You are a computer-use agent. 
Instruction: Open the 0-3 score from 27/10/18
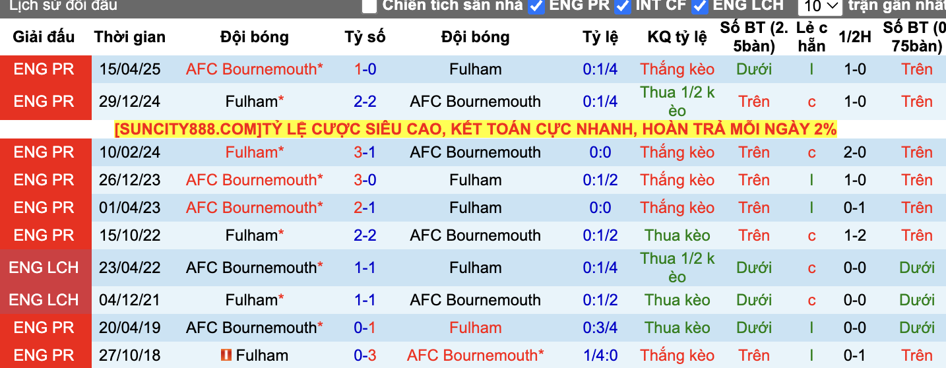point(365,355)
